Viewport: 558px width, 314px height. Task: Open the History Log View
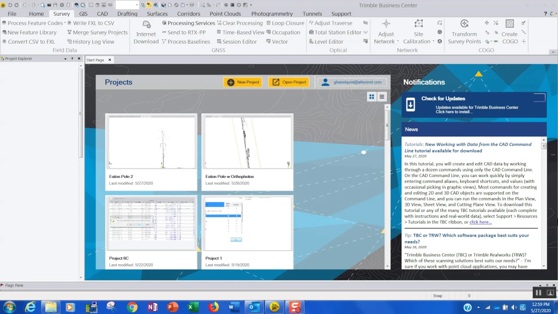91,41
